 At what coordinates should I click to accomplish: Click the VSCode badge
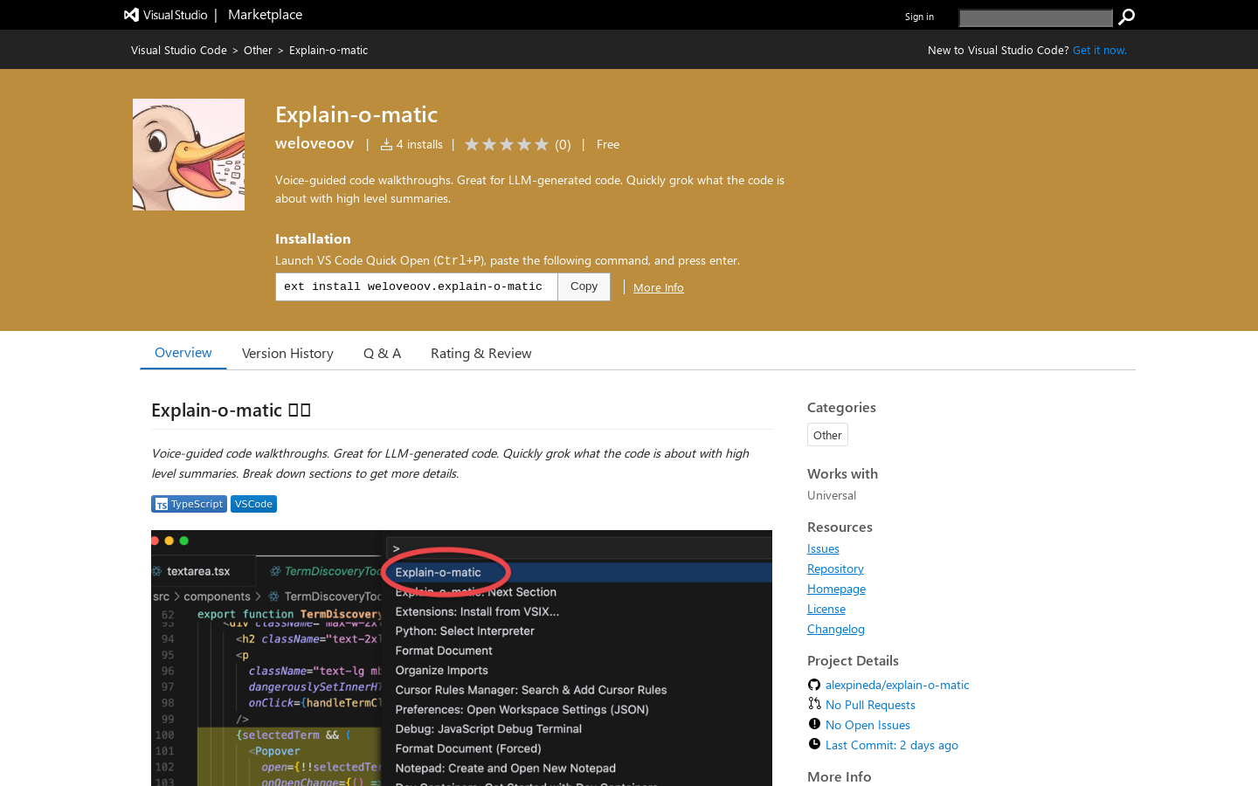[253, 504]
